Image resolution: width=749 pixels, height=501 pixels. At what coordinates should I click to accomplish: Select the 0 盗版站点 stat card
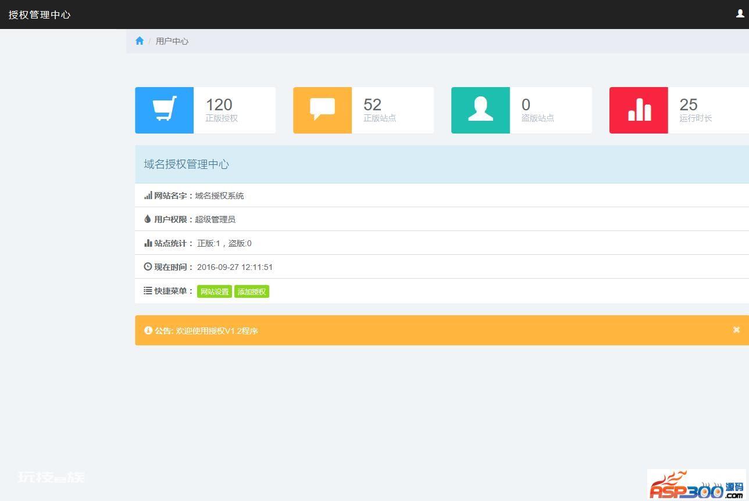coord(522,110)
